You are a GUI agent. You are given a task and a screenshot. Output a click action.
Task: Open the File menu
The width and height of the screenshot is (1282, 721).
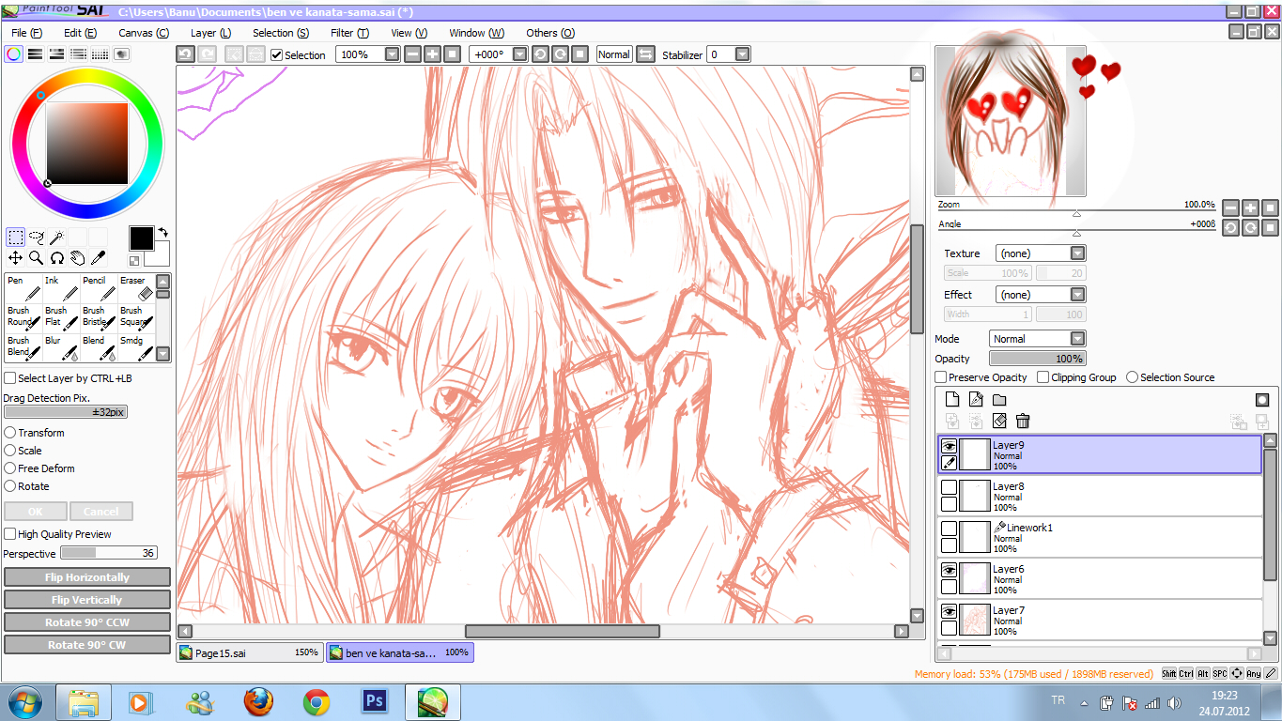point(26,33)
